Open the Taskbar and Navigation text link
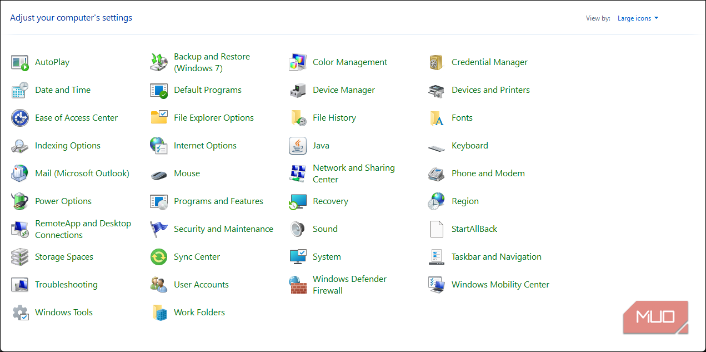Image resolution: width=706 pixels, height=352 pixels. click(497, 257)
